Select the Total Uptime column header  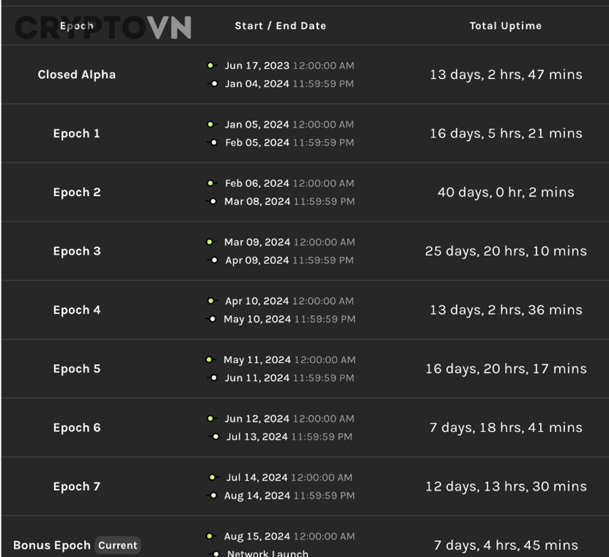(505, 26)
